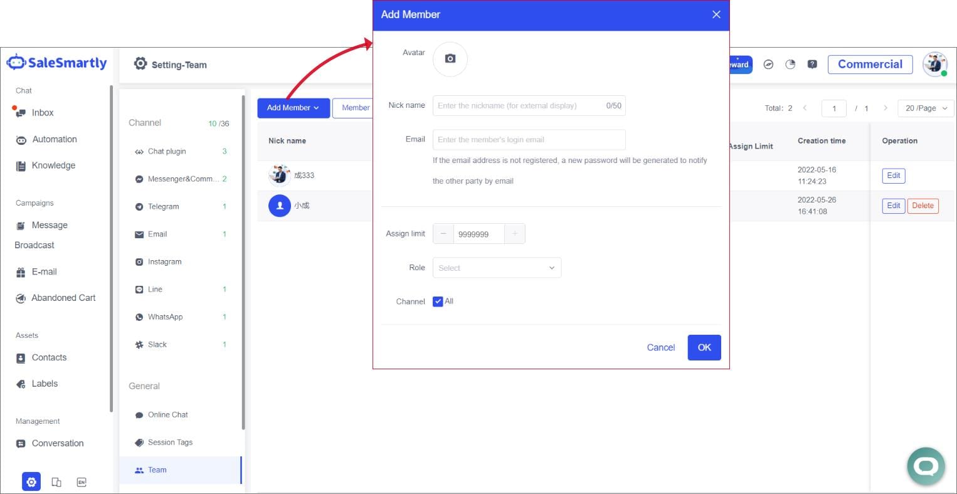This screenshot has width=957, height=494.
Task: Open the pie chart statistics icon
Action: coord(790,64)
